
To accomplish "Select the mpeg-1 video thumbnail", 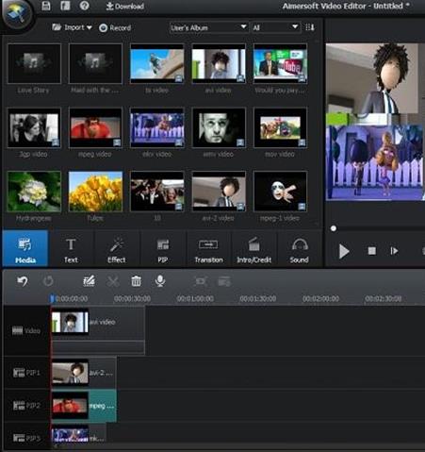I will [x=280, y=192].
